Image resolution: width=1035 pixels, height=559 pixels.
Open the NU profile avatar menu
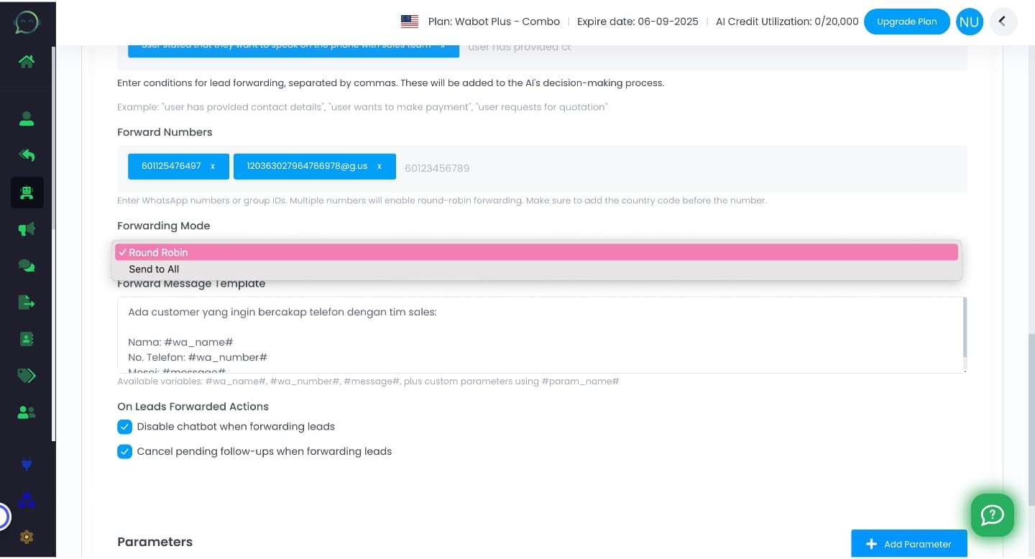point(970,22)
